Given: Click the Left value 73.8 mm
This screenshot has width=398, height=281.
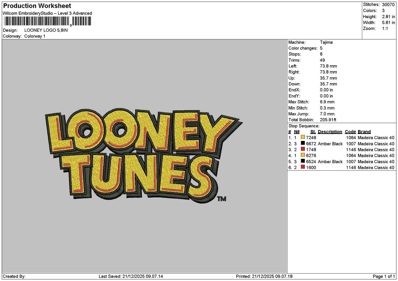Looking at the screenshot, I should [x=329, y=66].
